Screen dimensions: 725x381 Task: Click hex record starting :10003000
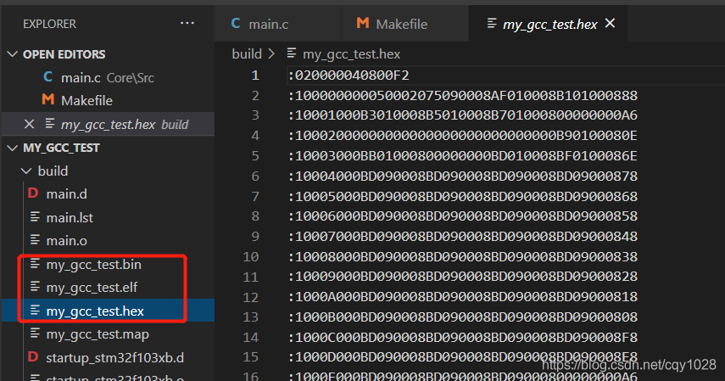click(x=462, y=155)
